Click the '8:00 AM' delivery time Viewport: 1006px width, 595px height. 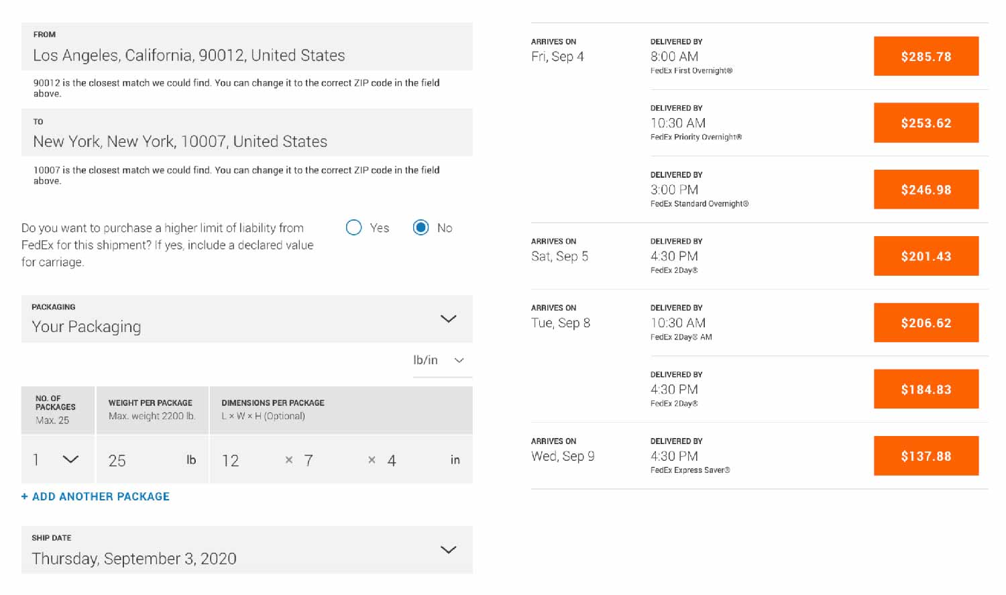click(x=674, y=56)
